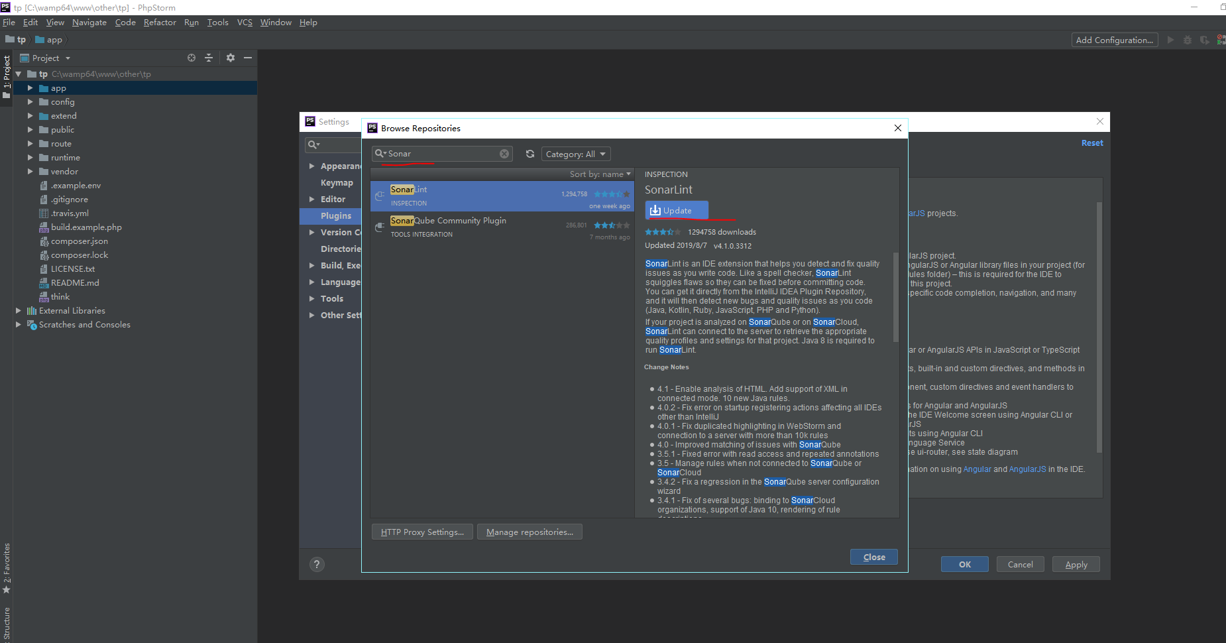This screenshot has height=643, width=1226.
Task: Select SonarQube Community Plugin row
Action: 502,227
